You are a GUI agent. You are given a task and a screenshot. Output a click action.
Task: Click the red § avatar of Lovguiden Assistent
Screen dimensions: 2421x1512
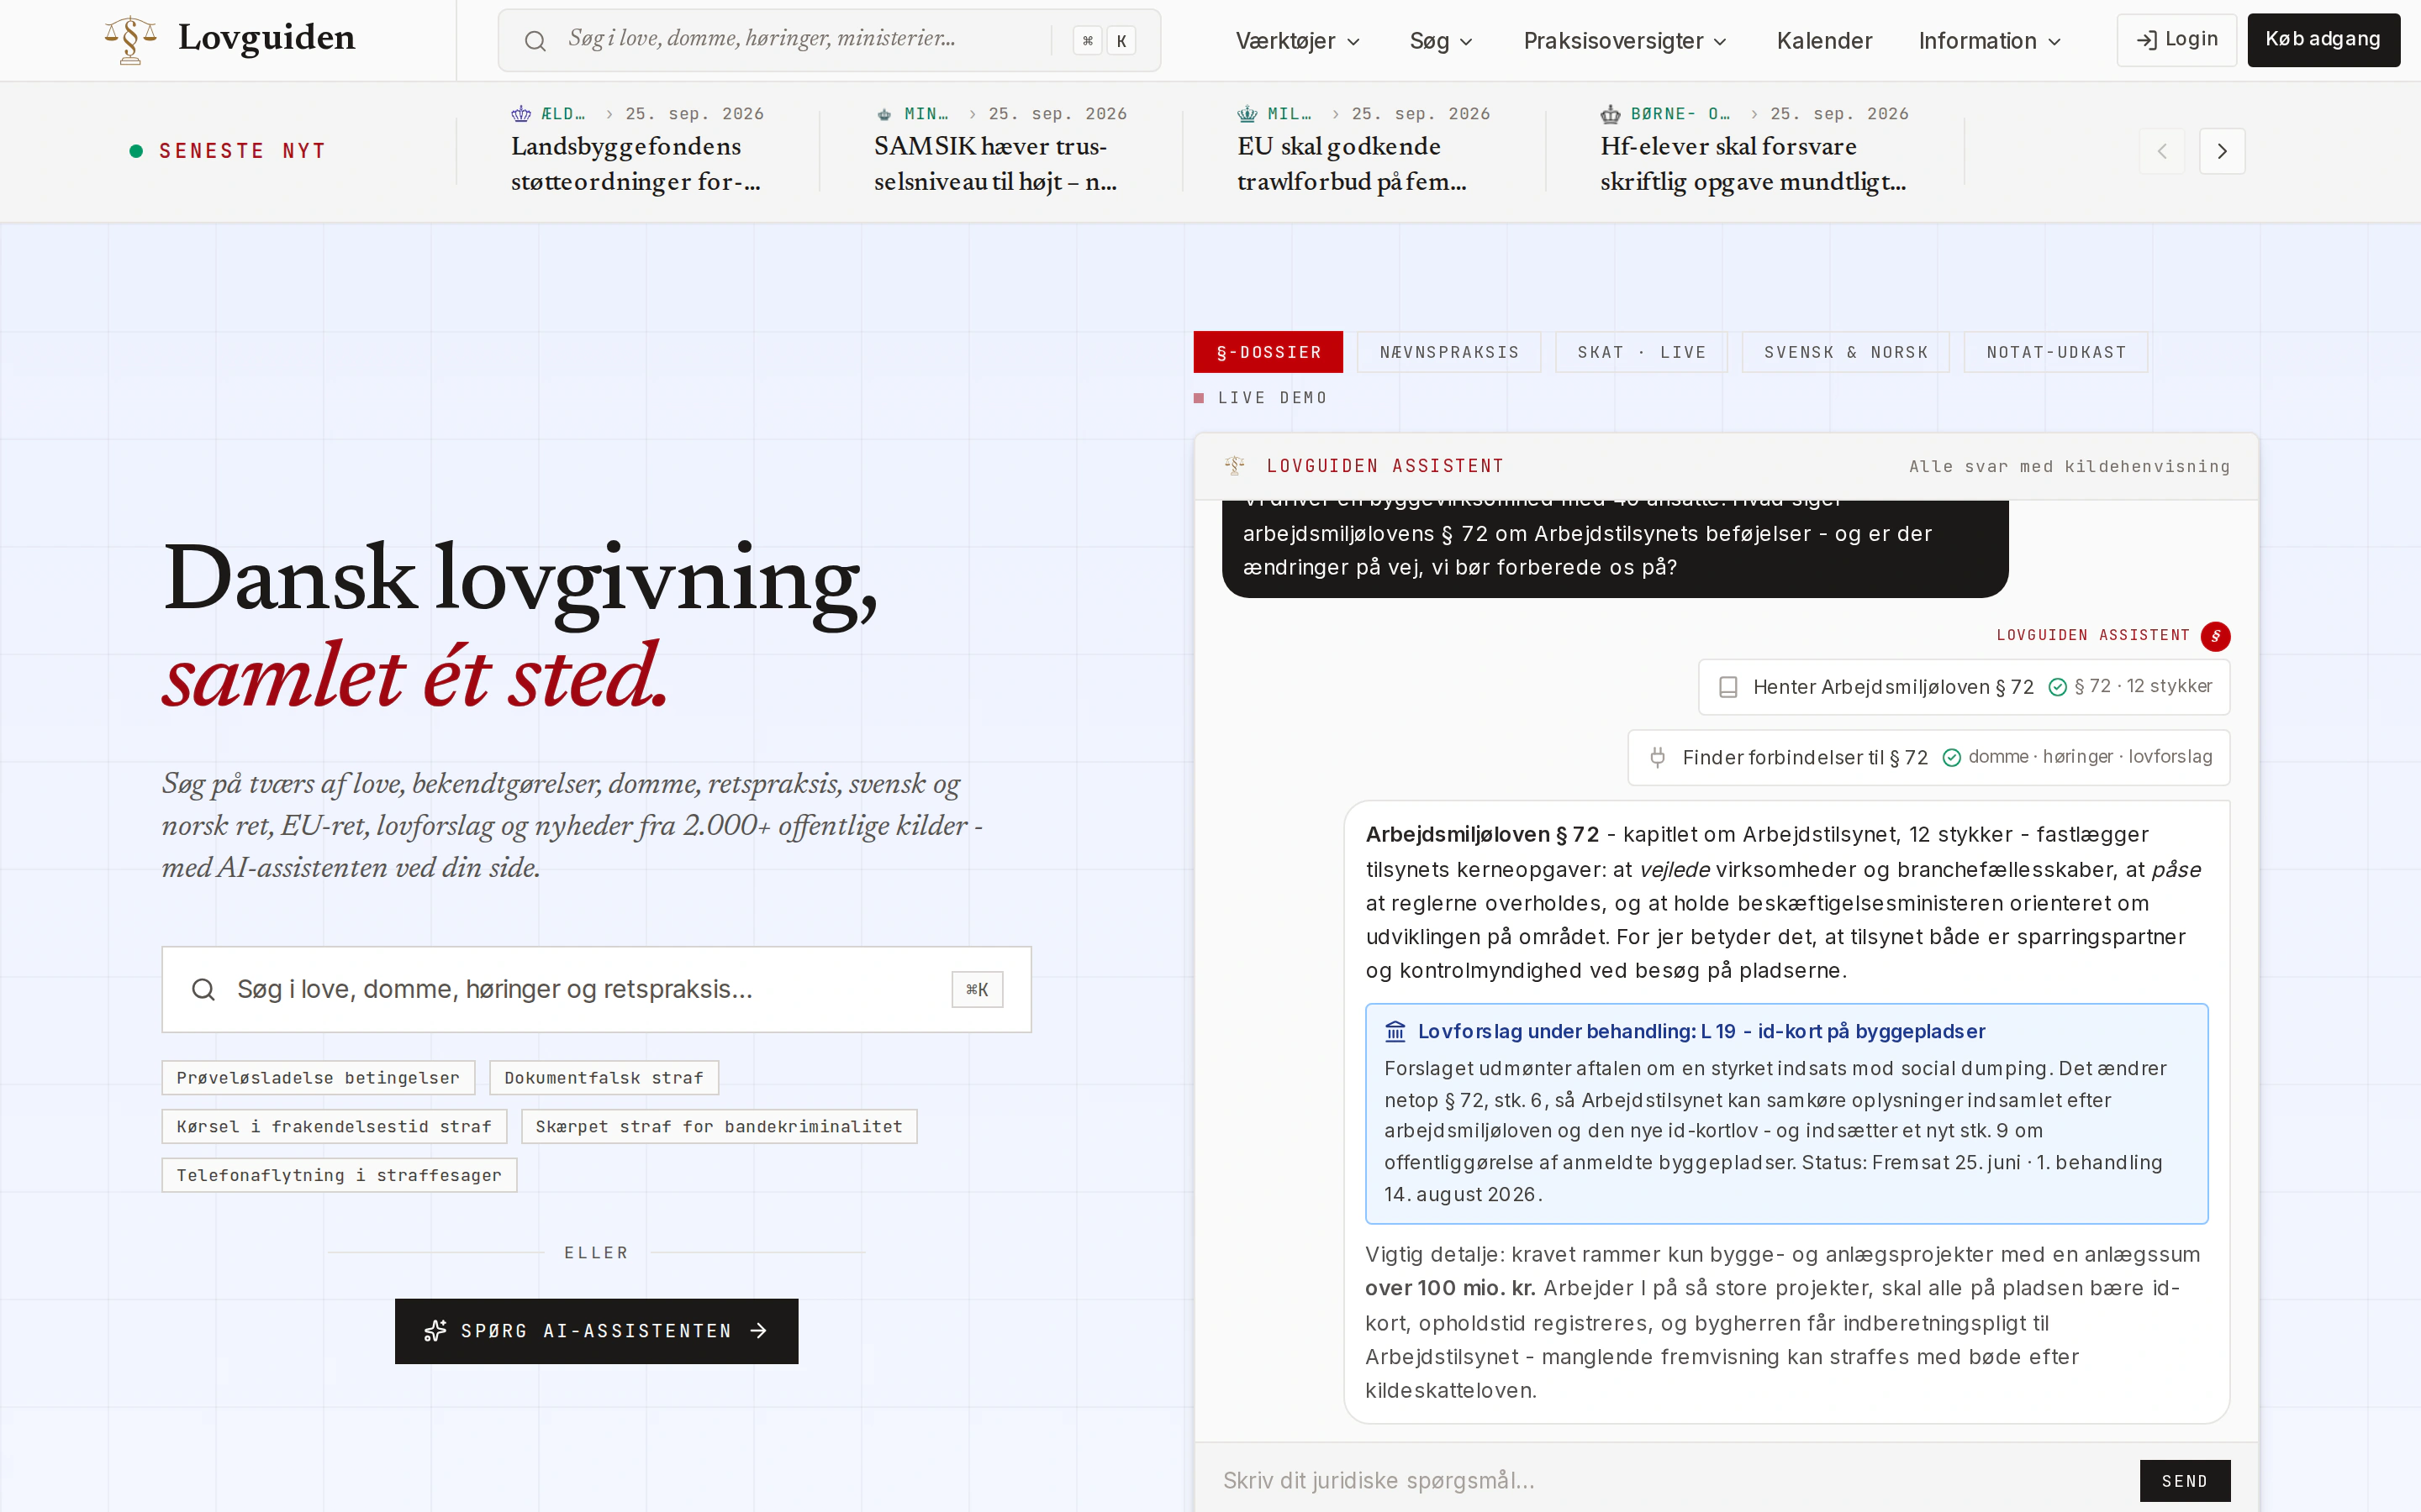click(2216, 636)
